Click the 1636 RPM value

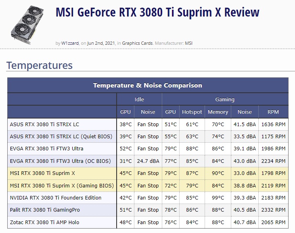click(x=273, y=125)
